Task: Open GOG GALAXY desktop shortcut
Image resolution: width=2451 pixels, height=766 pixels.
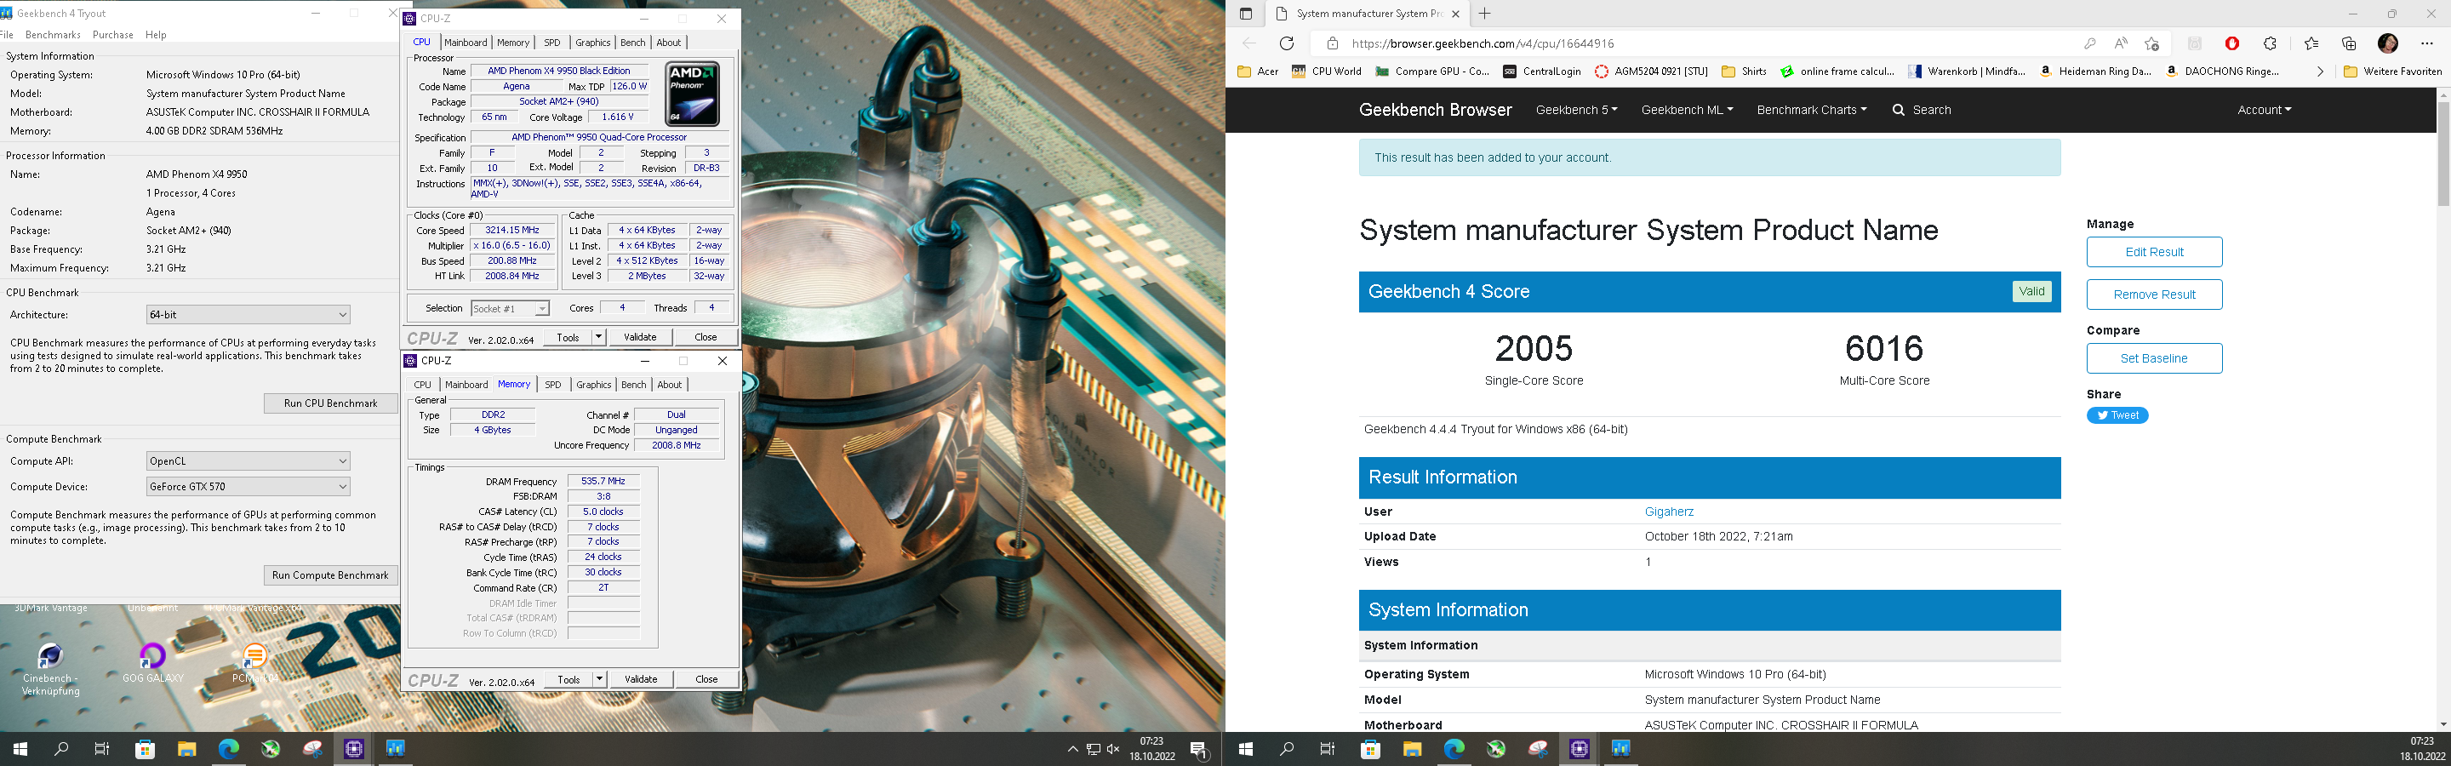Action: tap(152, 663)
